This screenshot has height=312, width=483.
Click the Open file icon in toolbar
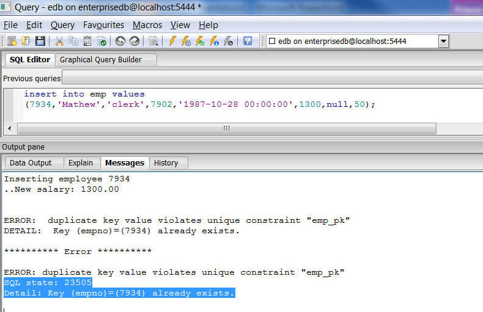26,41
